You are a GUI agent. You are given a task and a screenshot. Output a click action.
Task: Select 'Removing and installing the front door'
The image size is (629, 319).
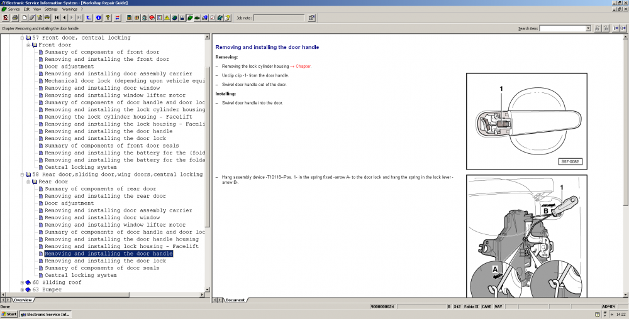click(x=107, y=59)
